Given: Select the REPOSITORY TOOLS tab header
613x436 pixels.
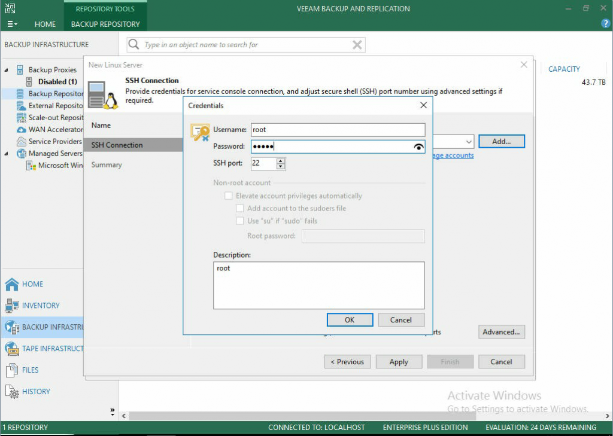Looking at the screenshot, I should 105,8.
